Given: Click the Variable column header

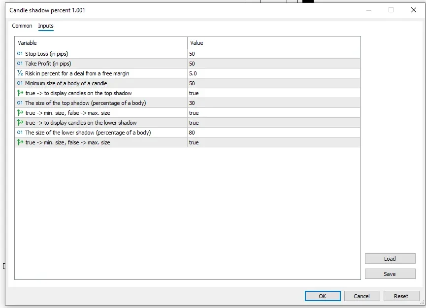Looking at the screenshot, I should (x=101, y=43).
